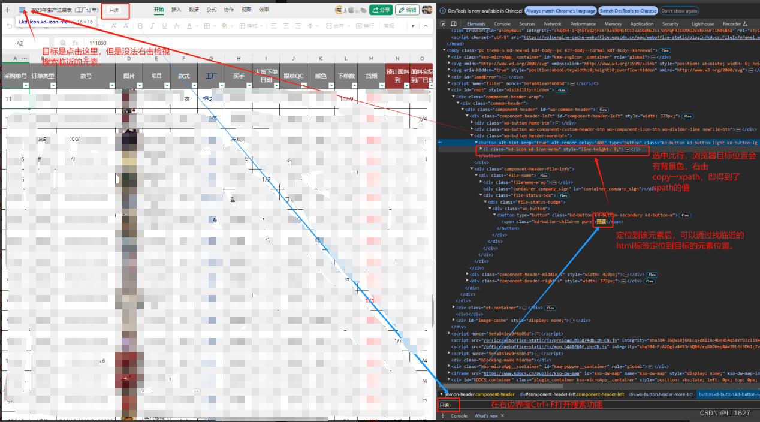Open the DevTools Network tab
760x422 pixels.
coord(553,24)
